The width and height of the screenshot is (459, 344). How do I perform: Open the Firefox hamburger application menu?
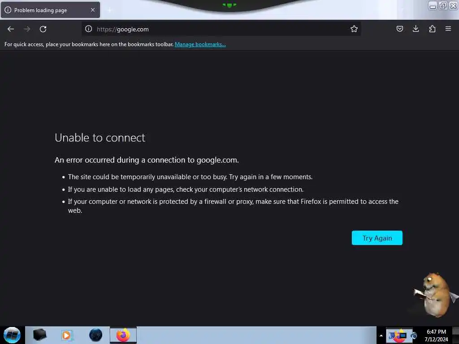(x=448, y=29)
